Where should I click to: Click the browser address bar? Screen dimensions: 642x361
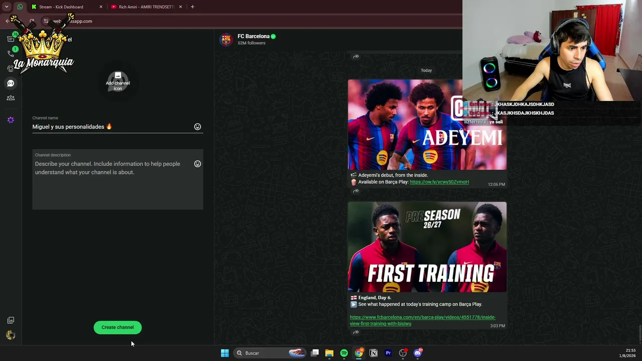pyautogui.click(x=251, y=21)
